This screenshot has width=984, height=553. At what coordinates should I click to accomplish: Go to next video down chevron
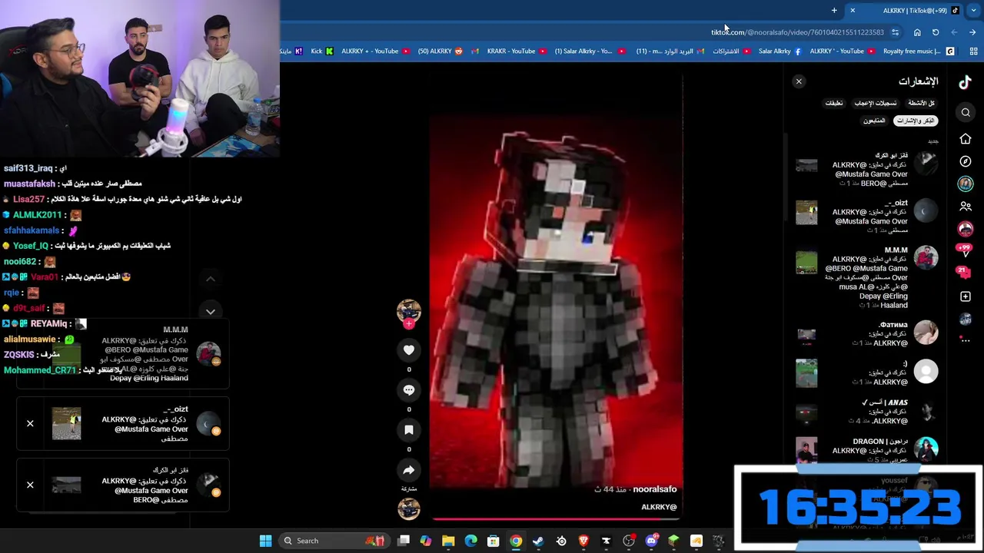coord(210,311)
